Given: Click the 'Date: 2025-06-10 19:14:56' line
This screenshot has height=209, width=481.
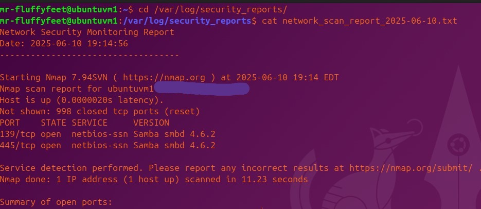Looking at the screenshot, I should (x=64, y=44).
